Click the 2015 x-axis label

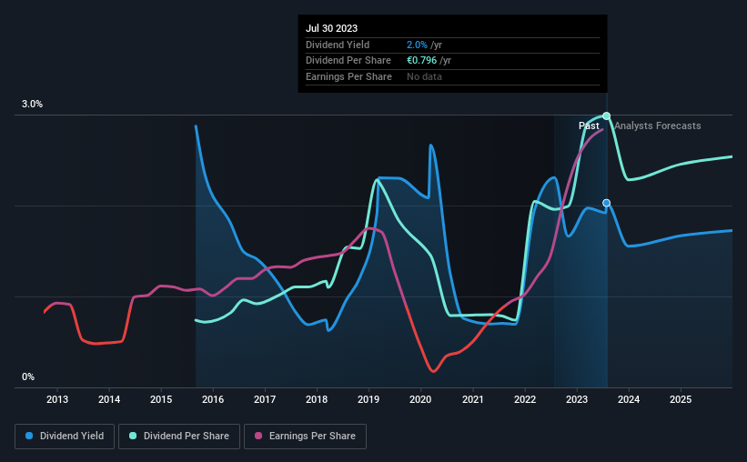[161, 399]
